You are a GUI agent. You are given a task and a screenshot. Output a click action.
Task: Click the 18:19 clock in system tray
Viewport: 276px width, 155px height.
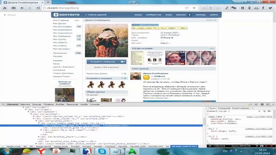pyautogui.click(x=262, y=150)
